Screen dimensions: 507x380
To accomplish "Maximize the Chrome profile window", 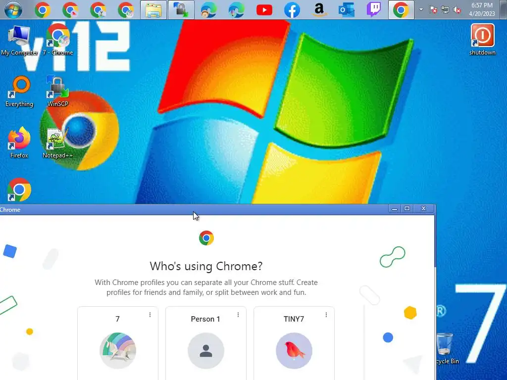I will 407,209.
